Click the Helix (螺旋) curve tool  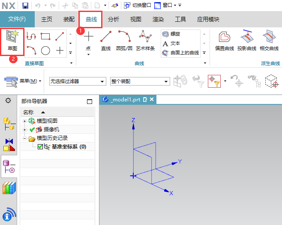pyautogui.click(x=171, y=34)
